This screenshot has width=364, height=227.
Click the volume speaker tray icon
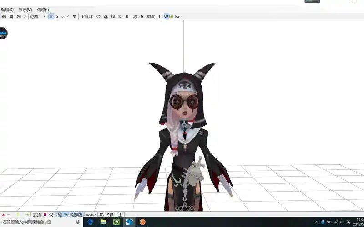(342, 222)
